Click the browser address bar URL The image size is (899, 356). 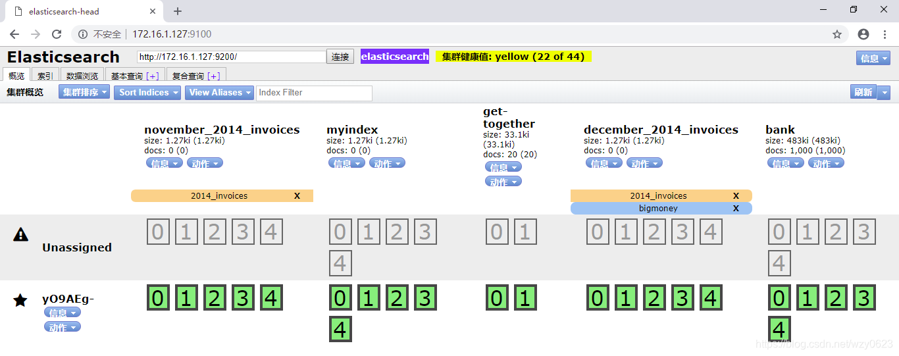(172, 34)
